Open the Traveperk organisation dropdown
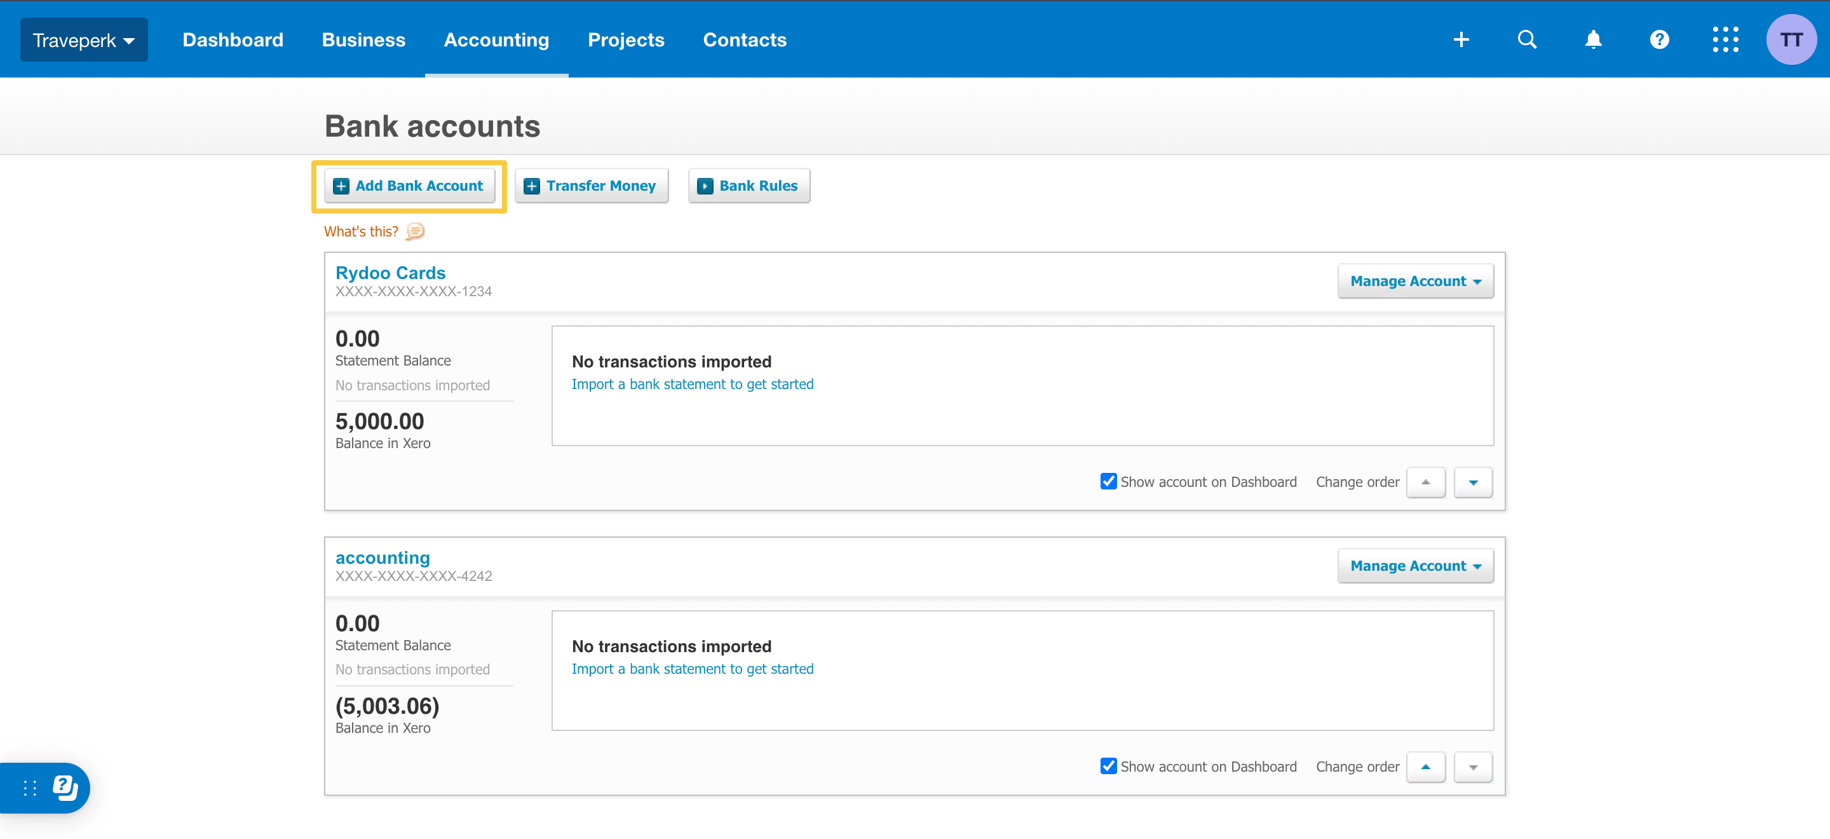The image size is (1830, 839). tap(84, 40)
